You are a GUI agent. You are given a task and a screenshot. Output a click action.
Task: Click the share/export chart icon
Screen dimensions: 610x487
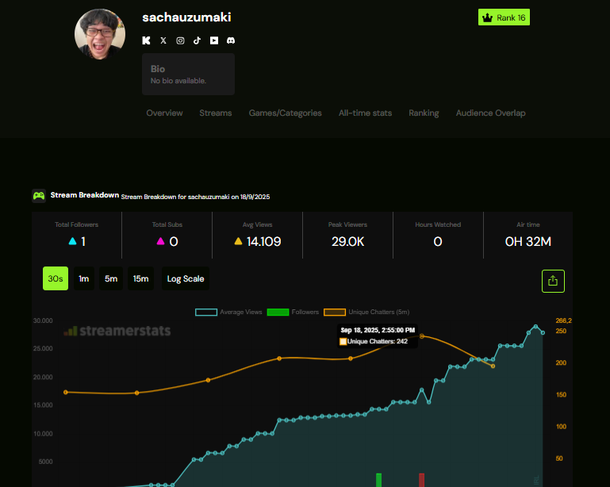[x=553, y=281]
